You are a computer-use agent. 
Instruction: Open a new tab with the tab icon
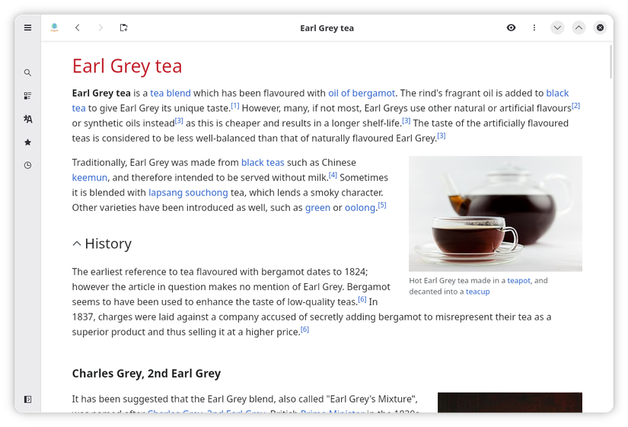tap(124, 27)
